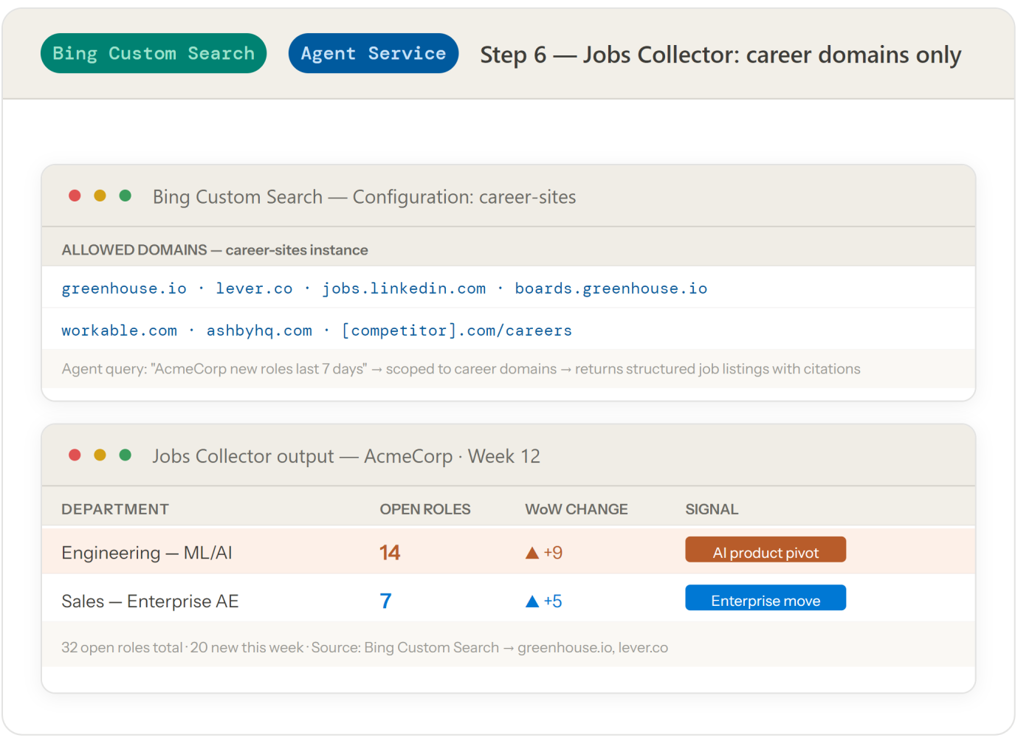Click the SIGNAL column header

[x=712, y=509]
